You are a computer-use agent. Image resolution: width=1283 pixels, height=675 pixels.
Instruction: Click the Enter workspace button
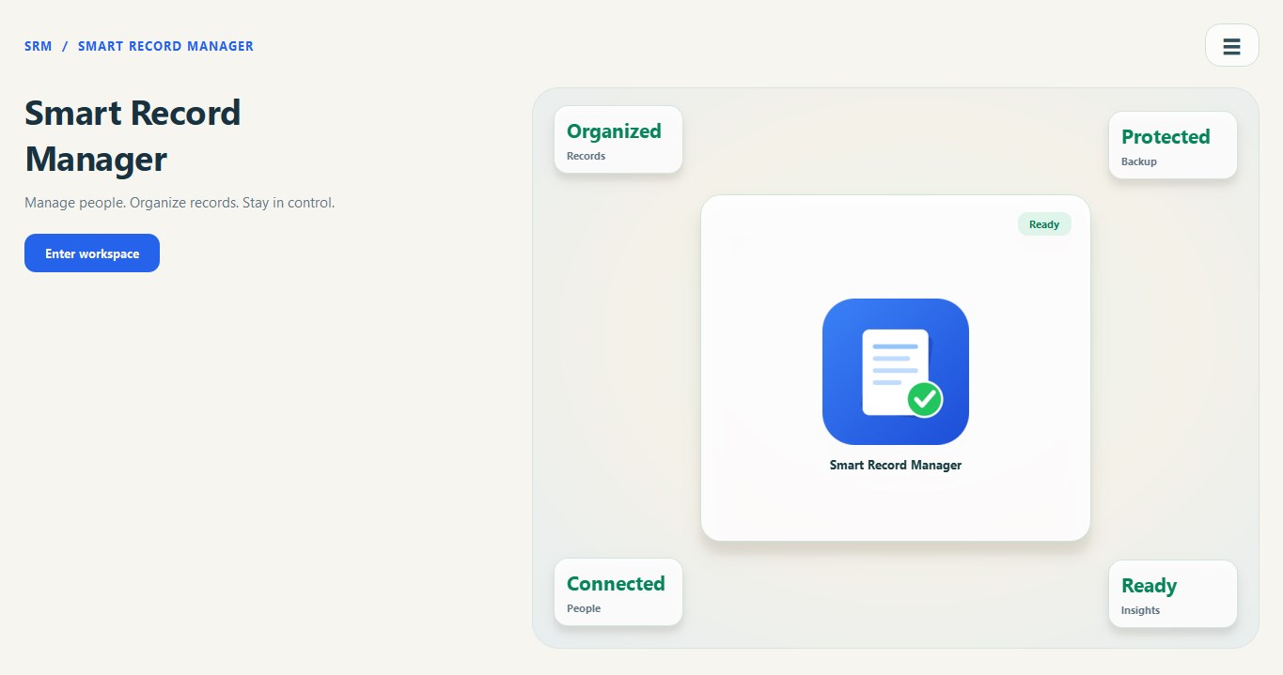[x=92, y=253]
